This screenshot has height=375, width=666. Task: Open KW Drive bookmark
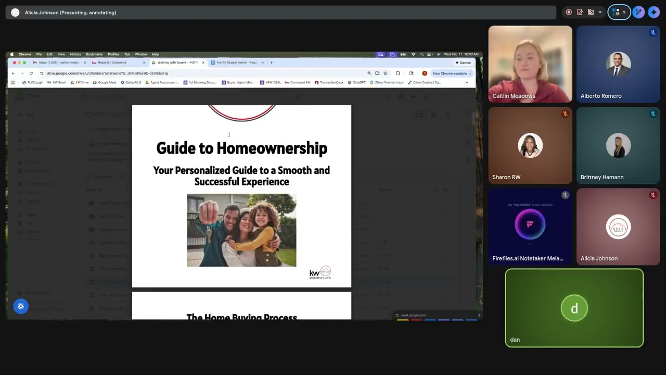80,82
